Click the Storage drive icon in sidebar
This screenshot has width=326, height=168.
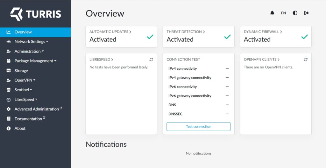point(9,71)
